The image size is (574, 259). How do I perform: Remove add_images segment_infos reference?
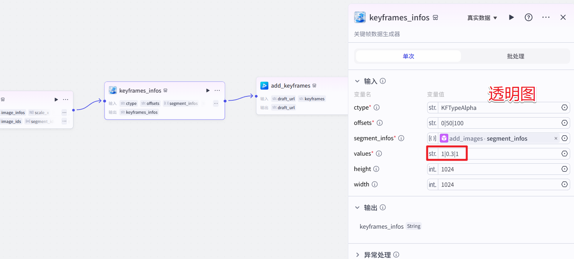coord(556,138)
